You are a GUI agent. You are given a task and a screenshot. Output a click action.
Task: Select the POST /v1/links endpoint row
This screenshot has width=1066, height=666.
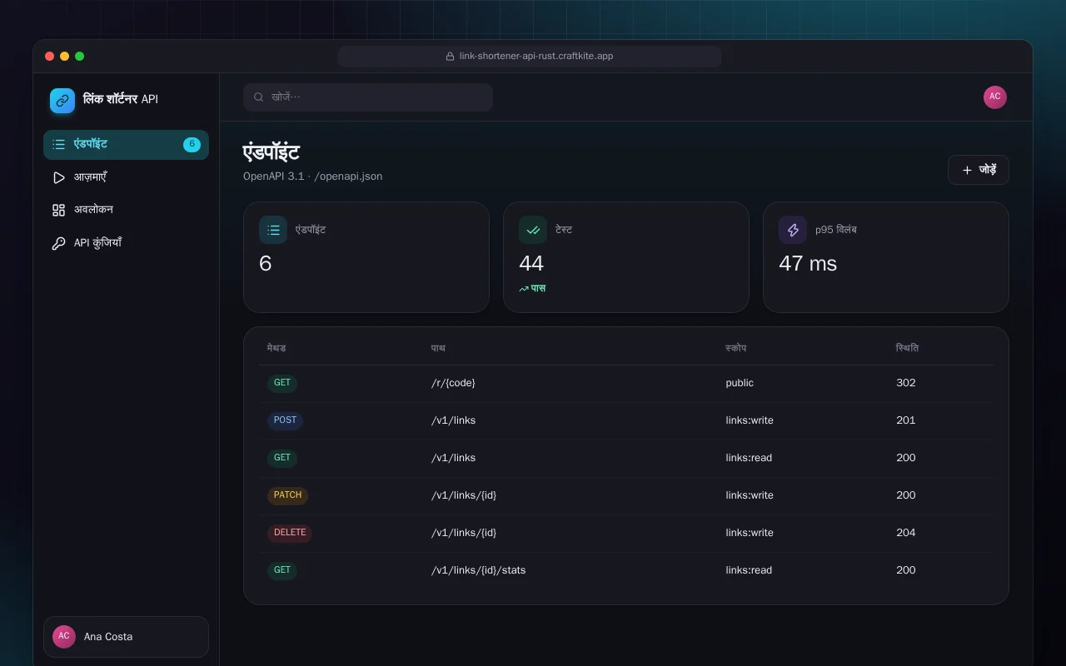[x=626, y=420]
